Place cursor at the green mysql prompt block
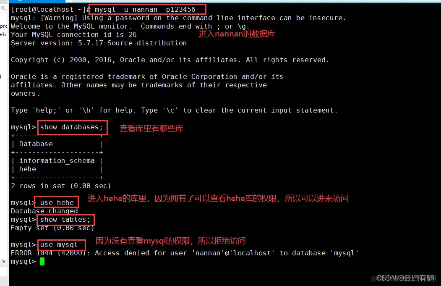This screenshot has height=286, width=441. (x=42, y=262)
